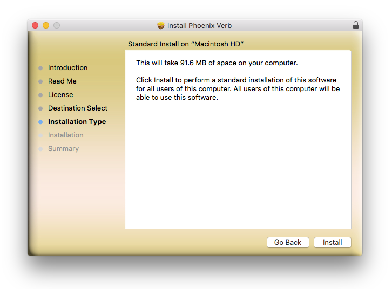
Task: Click the bullet next to Read Me
Action: [x=40, y=81]
